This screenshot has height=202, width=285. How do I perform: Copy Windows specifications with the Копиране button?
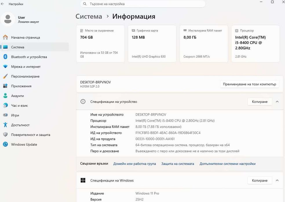click(x=260, y=180)
